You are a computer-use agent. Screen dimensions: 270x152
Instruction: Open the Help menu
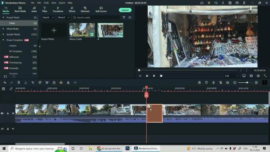(70, 3)
